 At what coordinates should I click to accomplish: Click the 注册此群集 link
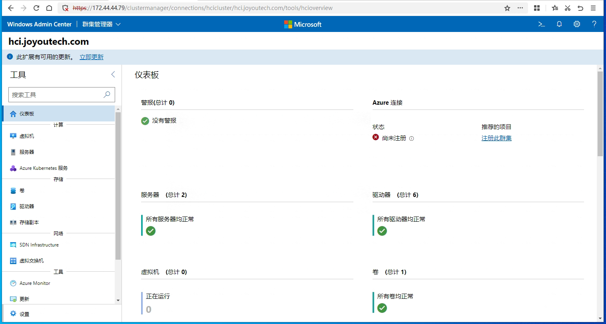tap(496, 138)
